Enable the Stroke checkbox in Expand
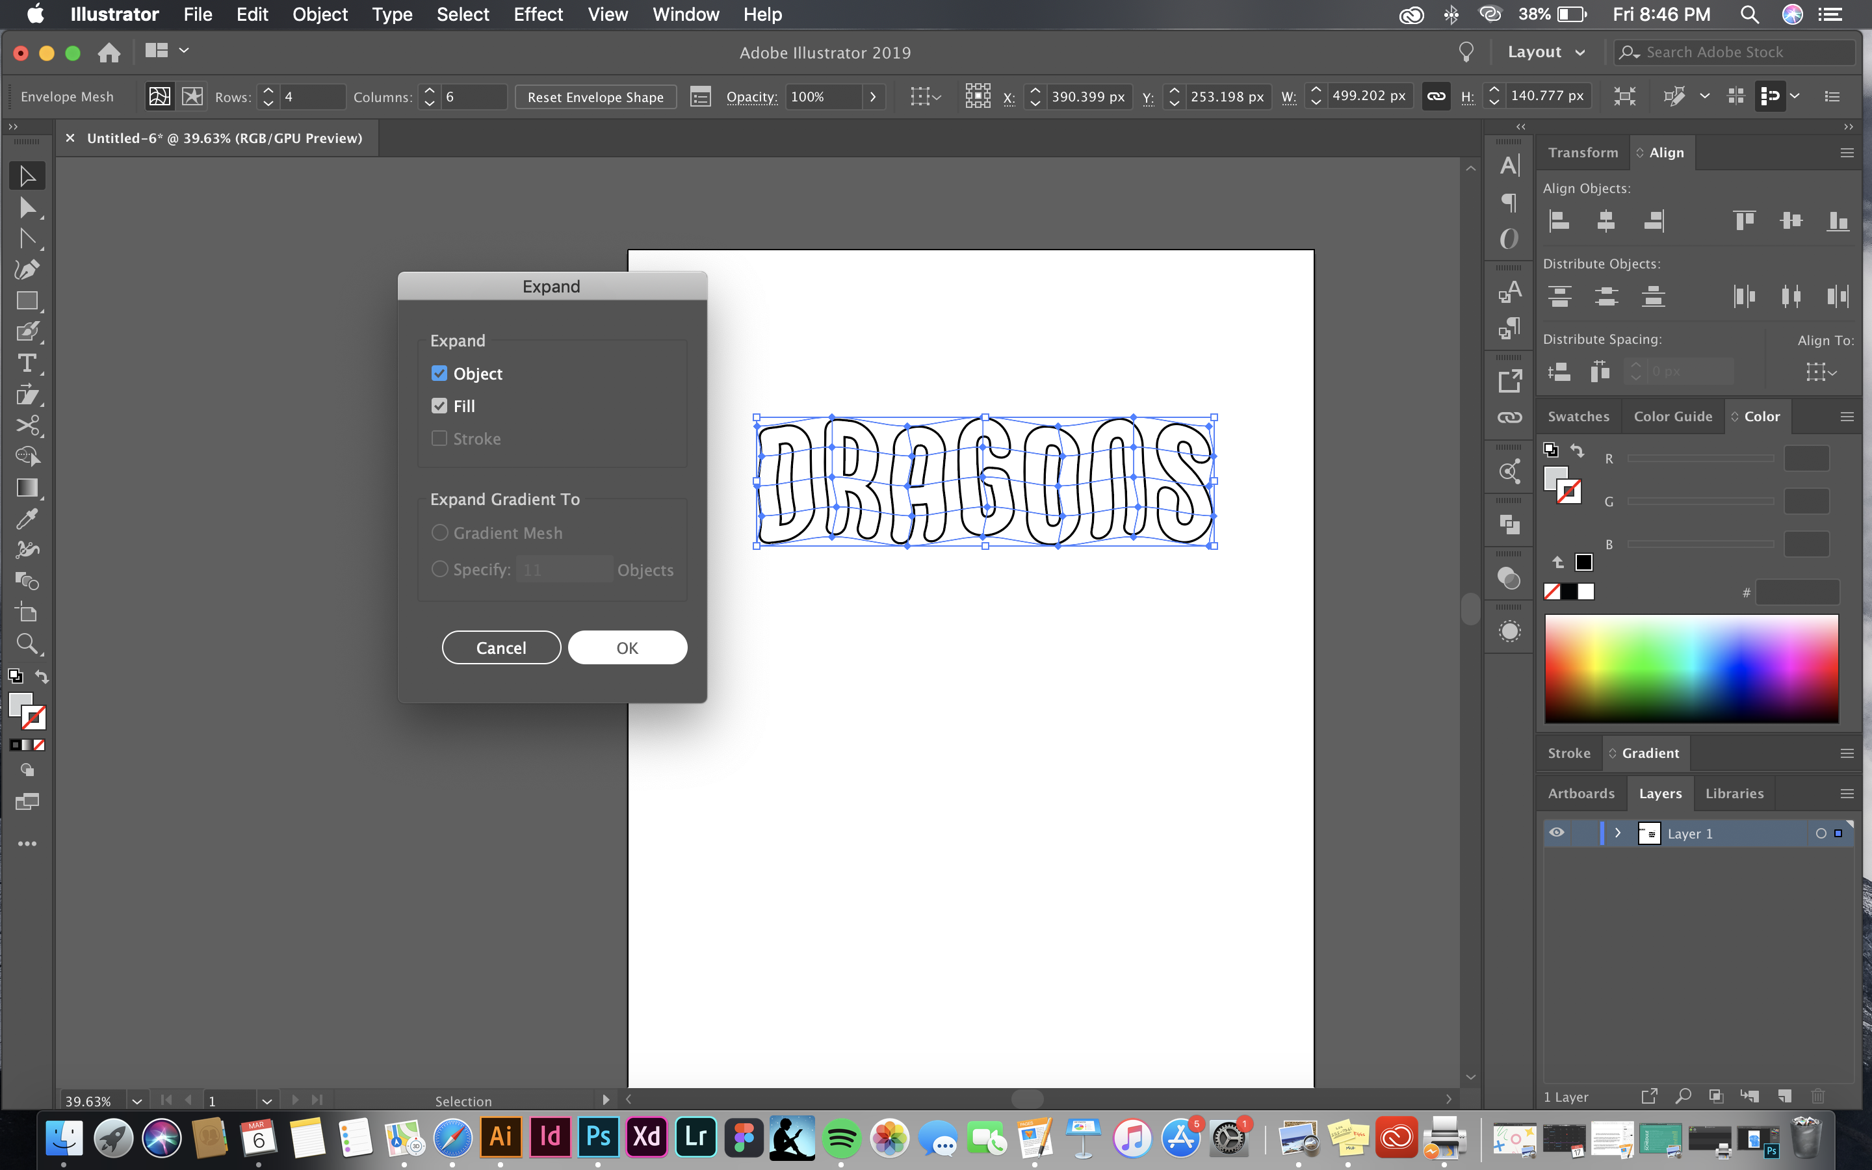The height and width of the screenshot is (1170, 1872). pyautogui.click(x=439, y=438)
